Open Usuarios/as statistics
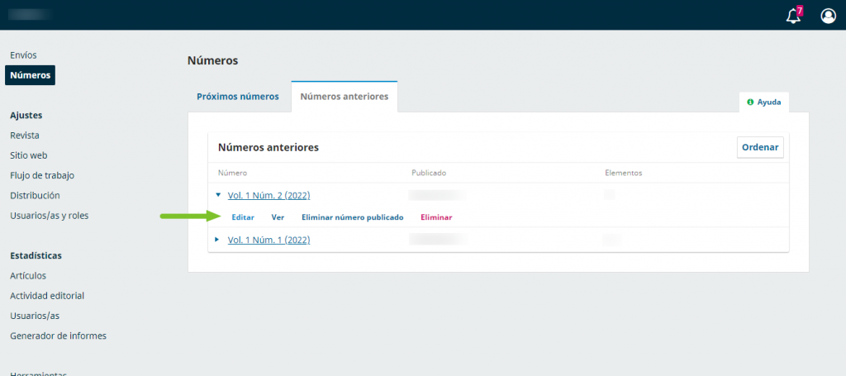Image resolution: width=846 pixels, height=376 pixels. pos(35,316)
